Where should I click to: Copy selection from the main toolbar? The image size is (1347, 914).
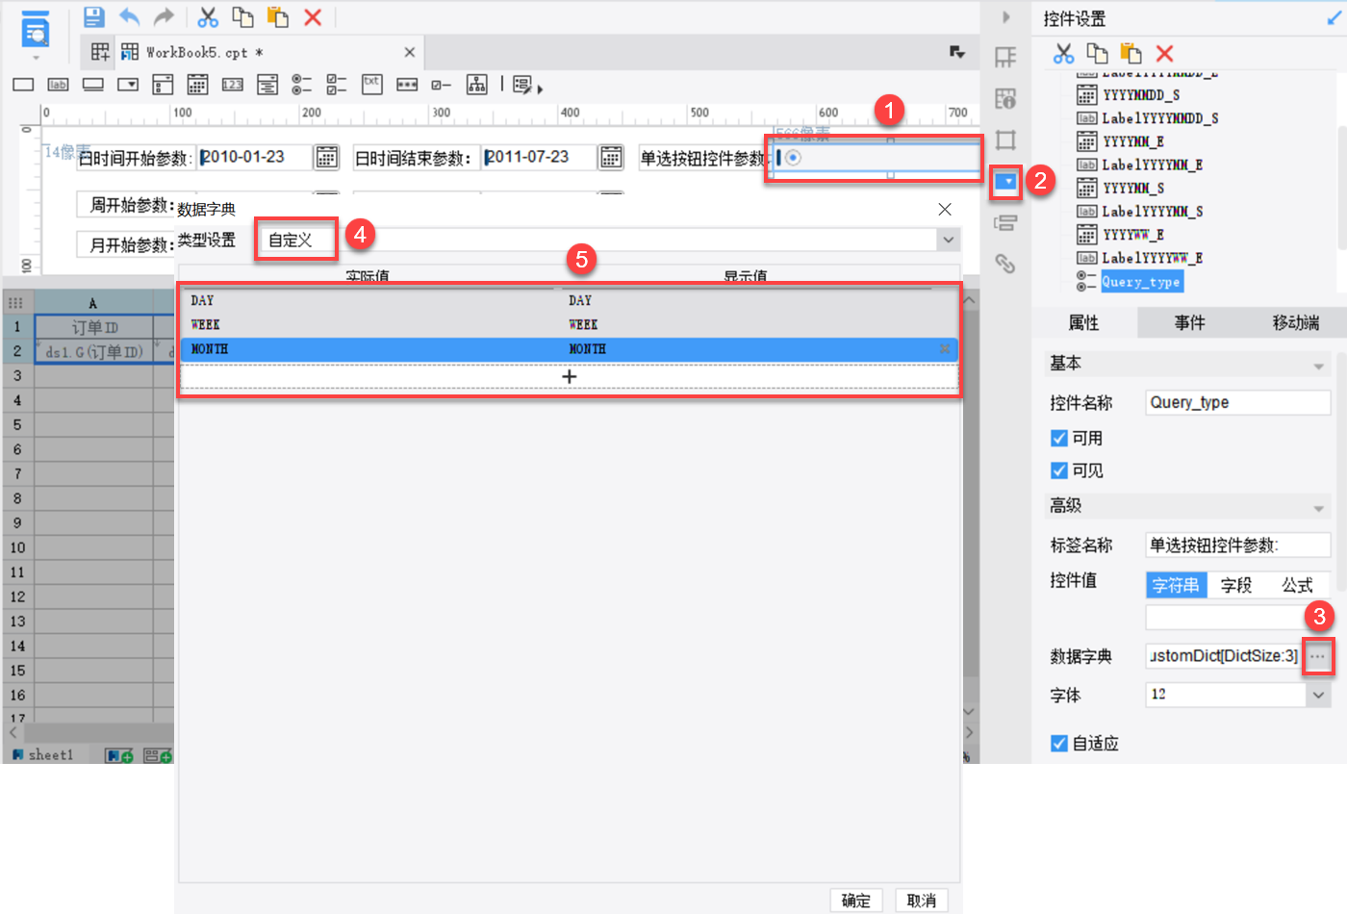[x=242, y=16]
